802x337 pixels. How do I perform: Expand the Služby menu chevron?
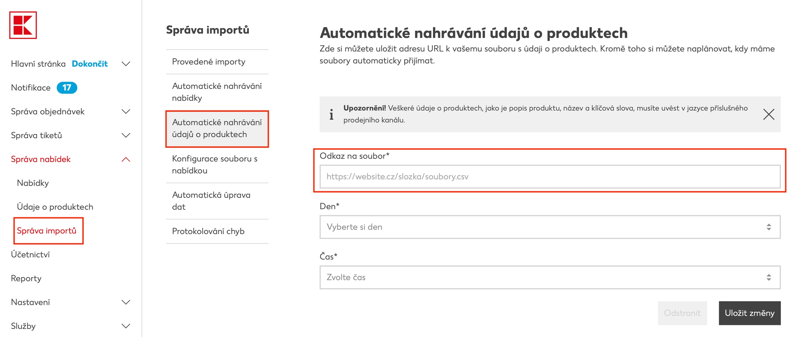(x=126, y=326)
